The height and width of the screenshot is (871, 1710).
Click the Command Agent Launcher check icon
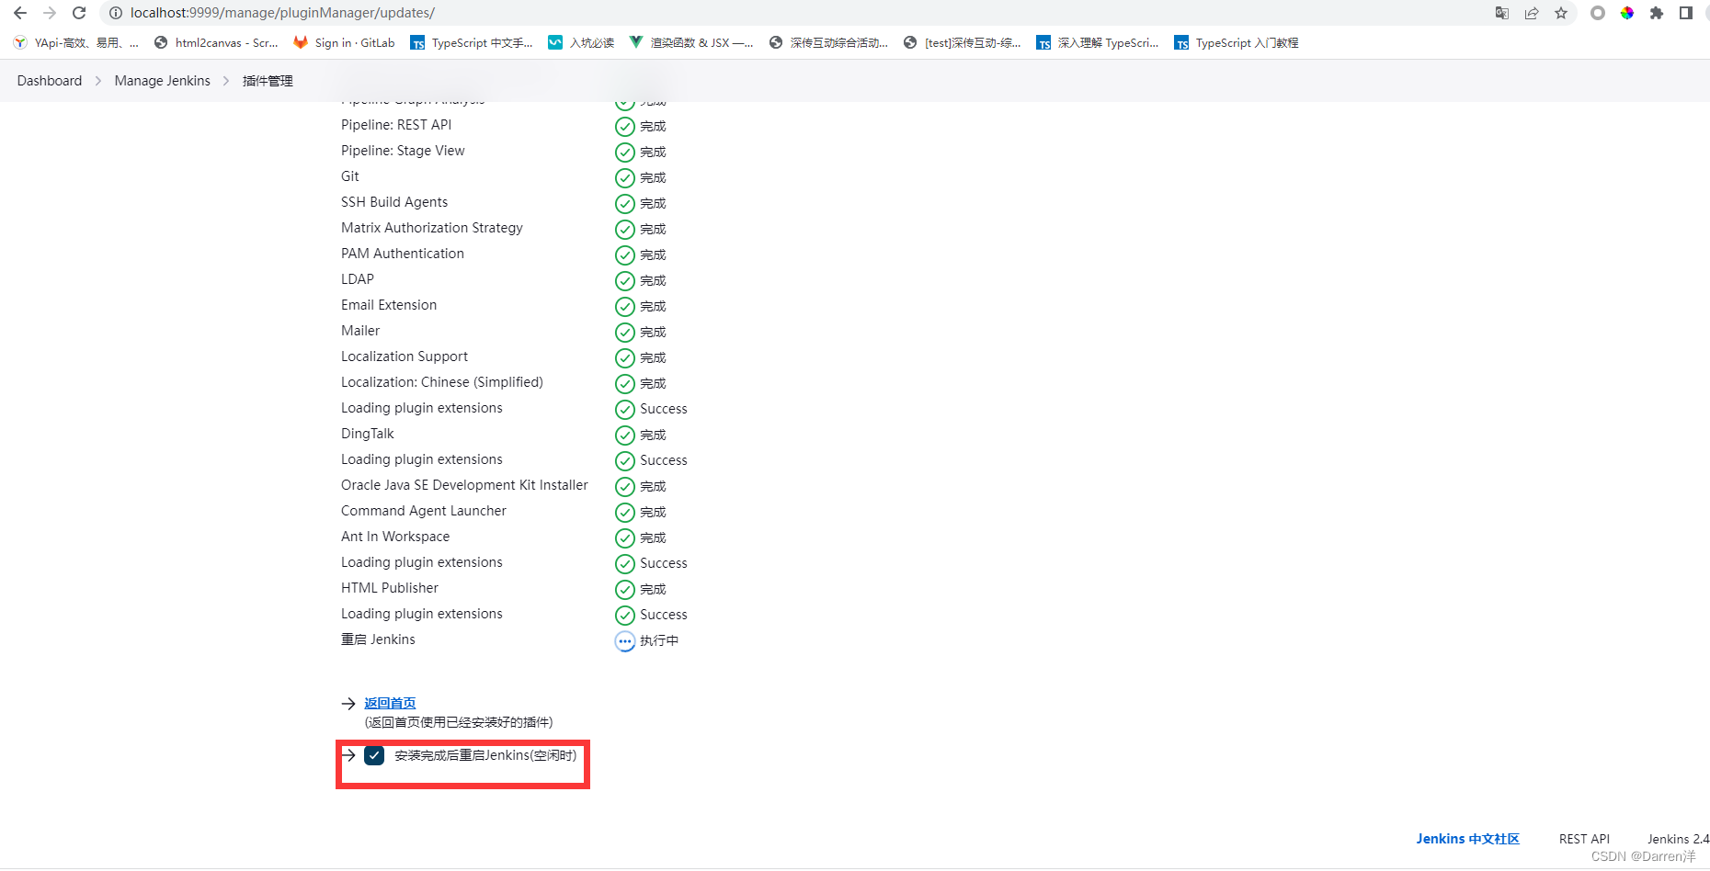click(625, 512)
